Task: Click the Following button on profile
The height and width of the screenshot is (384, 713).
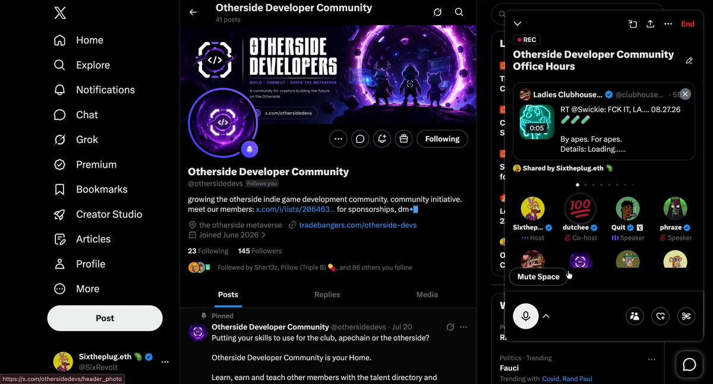Action: tap(442, 139)
